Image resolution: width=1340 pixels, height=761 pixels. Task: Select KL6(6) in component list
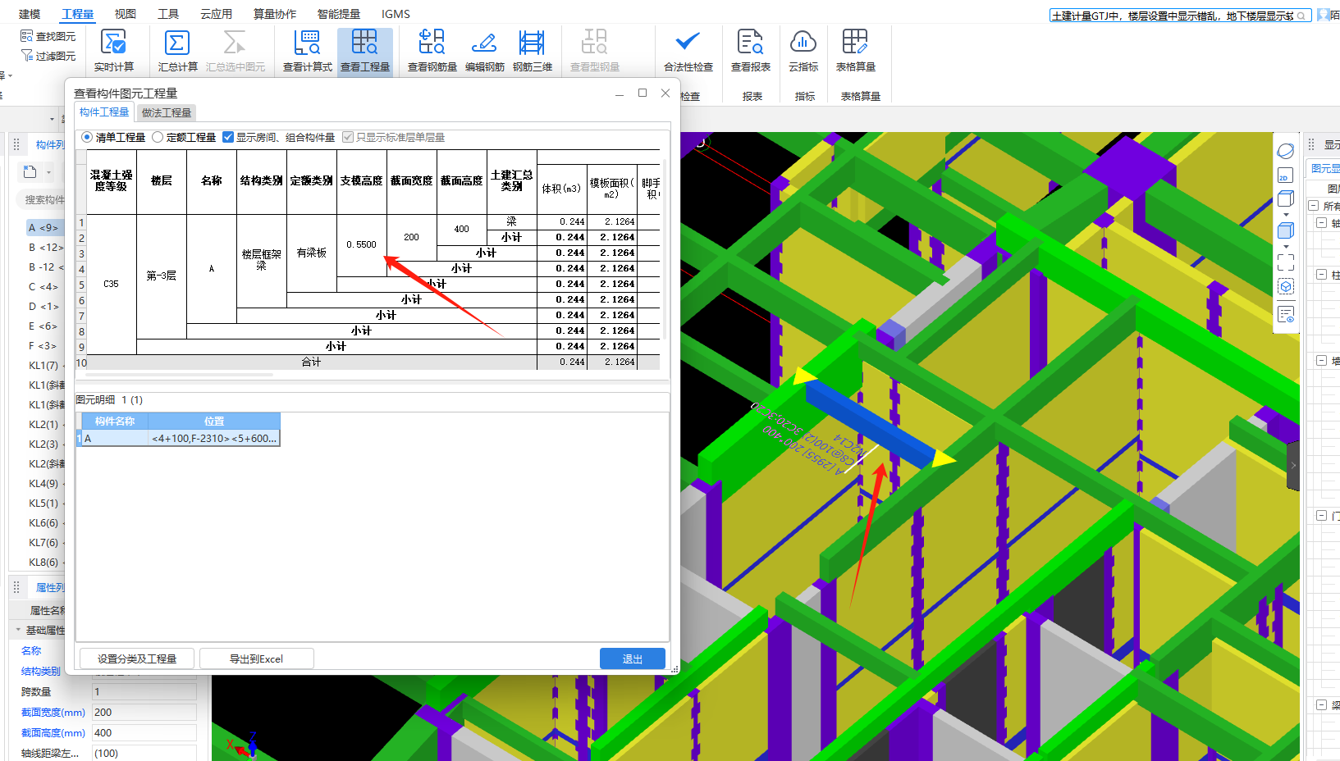(43, 522)
